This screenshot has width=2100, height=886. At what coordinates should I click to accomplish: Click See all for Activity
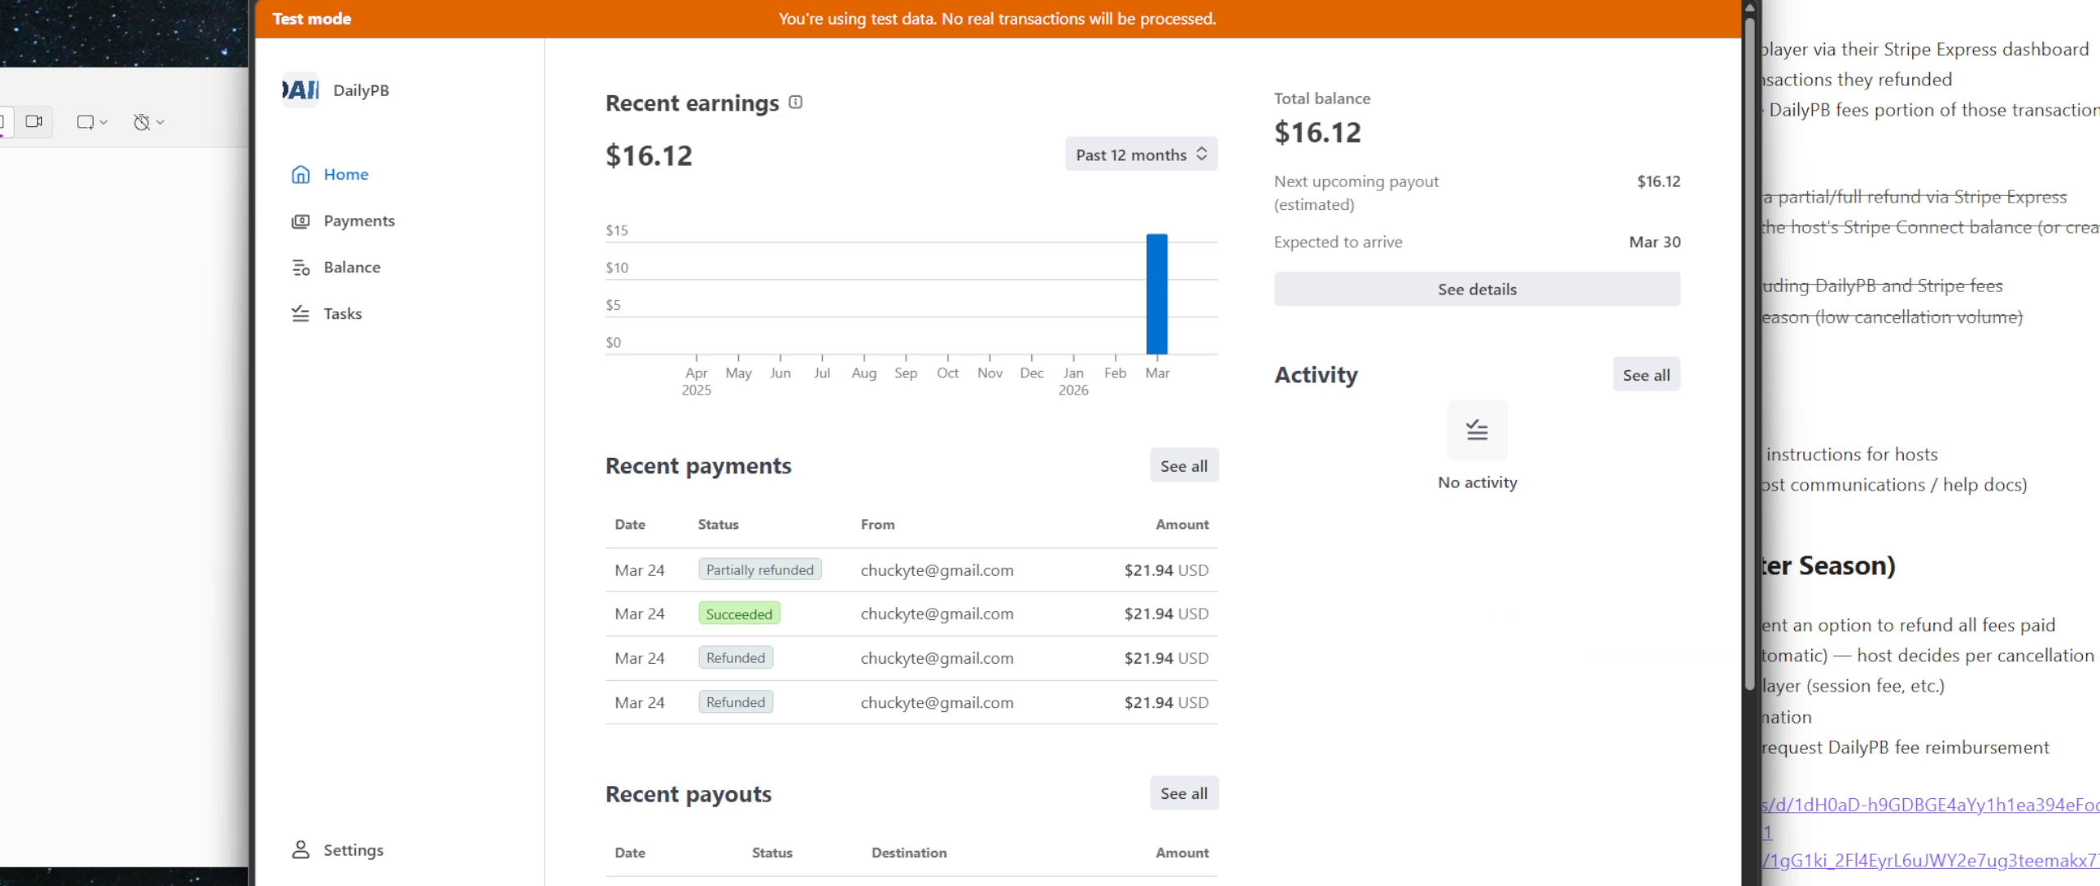click(x=1646, y=375)
